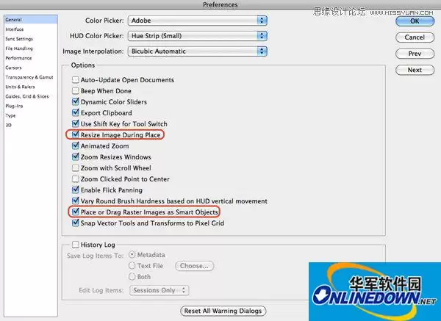Image resolution: width=441 pixels, height=321 pixels.
Task: Open the HUD Color Picker dropdown
Action: click(x=198, y=36)
